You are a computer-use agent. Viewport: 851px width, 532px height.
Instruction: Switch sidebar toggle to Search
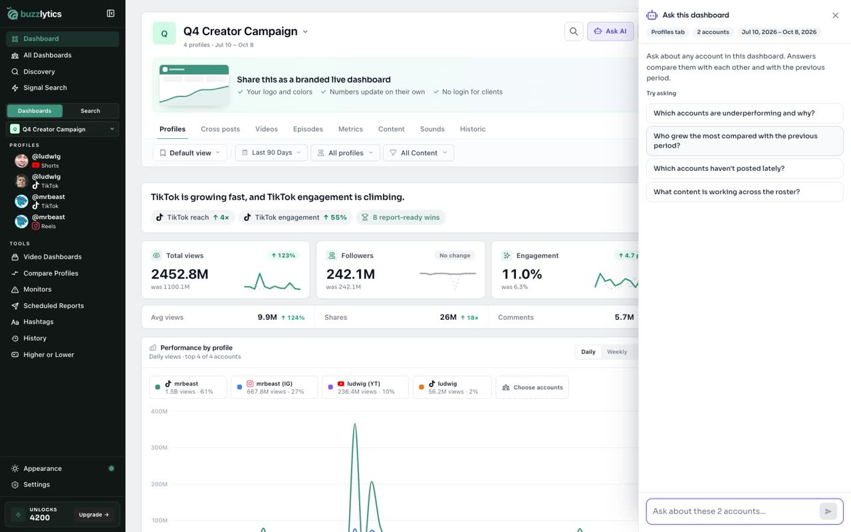(90, 111)
